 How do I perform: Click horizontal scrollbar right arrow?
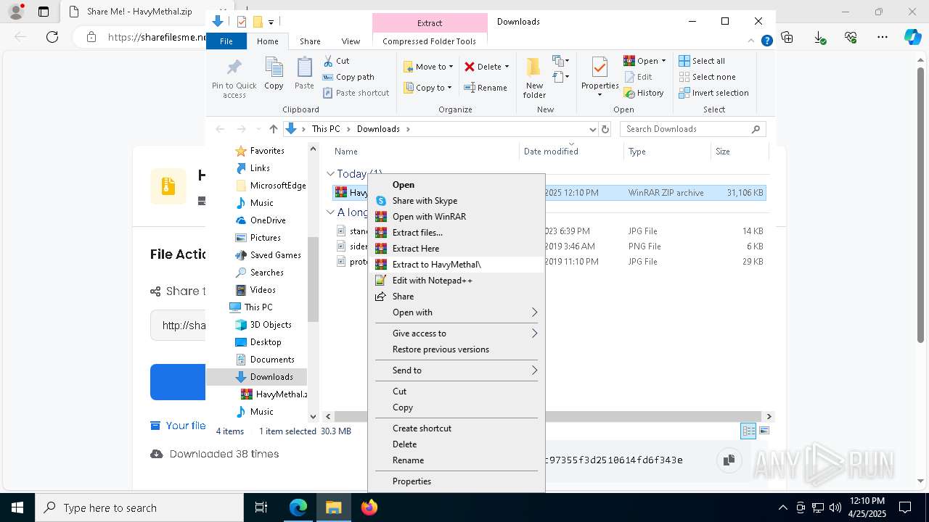point(769,417)
